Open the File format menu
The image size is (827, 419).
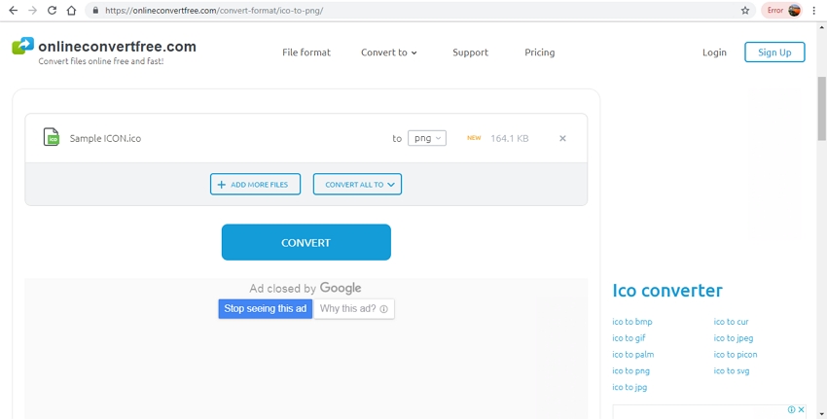click(306, 52)
